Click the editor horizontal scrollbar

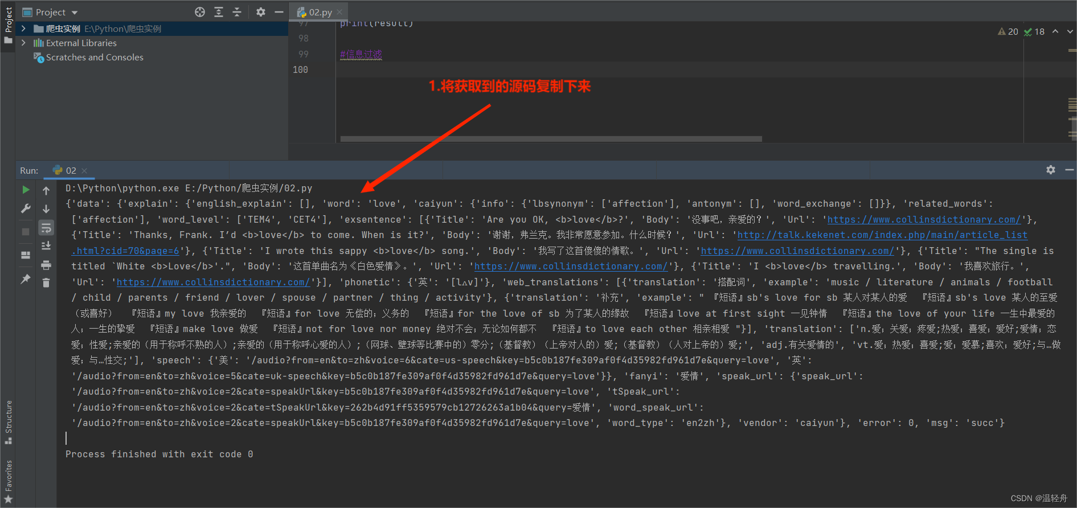(x=551, y=139)
